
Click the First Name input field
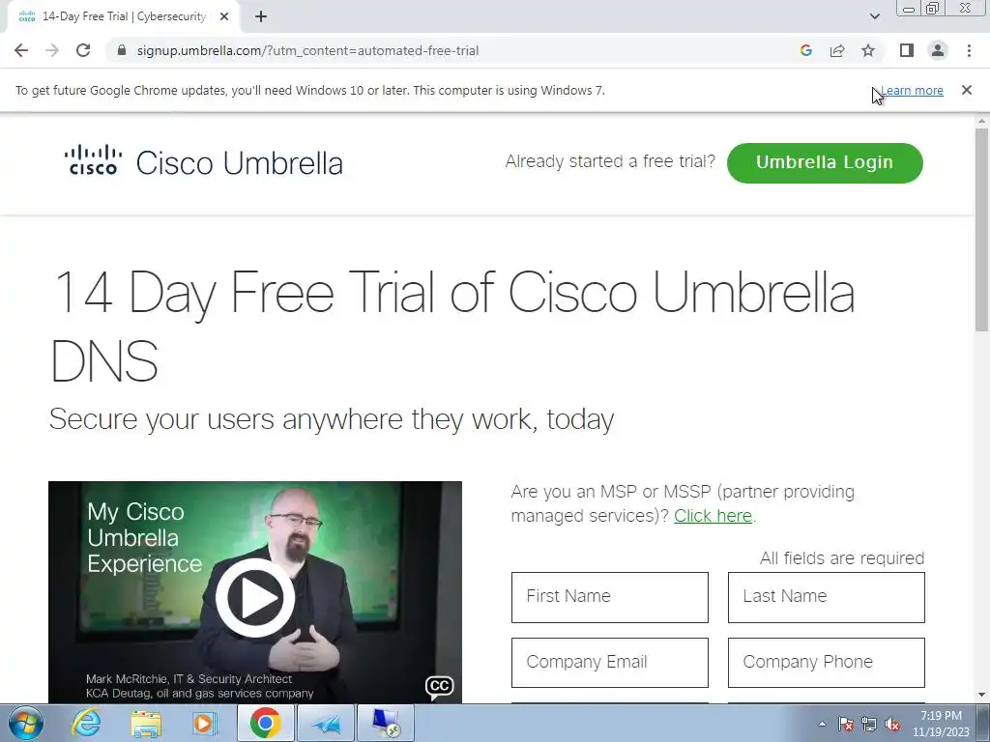pyautogui.click(x=610, y=597)
